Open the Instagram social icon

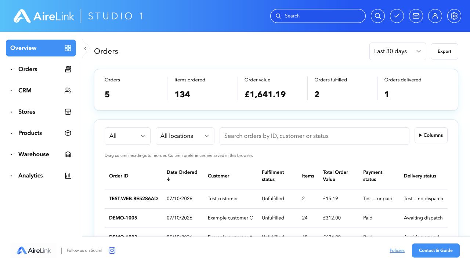pyautogui.click(x=112, y=250)
